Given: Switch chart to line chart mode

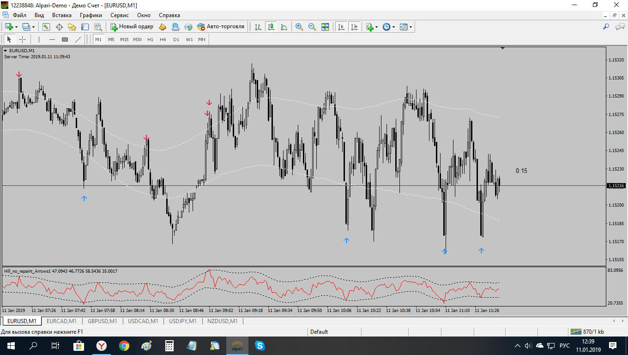Looking at the screenshot, I should pos(284,27).
